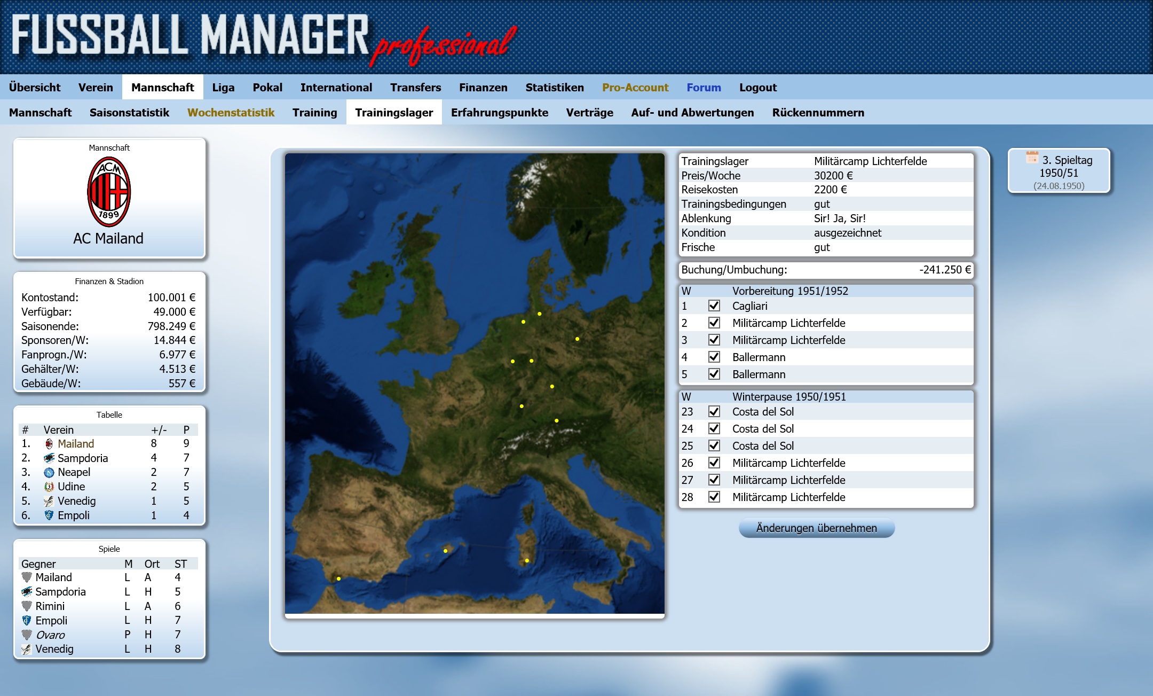Click the Udine club icon in the table

(49, 487)
